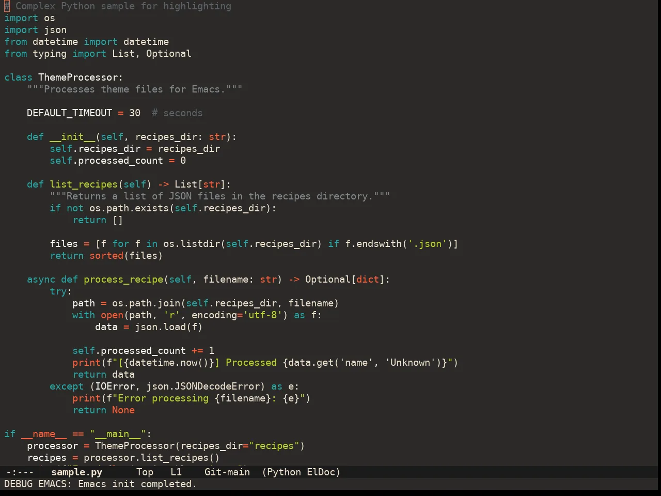Click the 'return None' statement
This screenshot has height=496, width=661.
pos(103,410)
